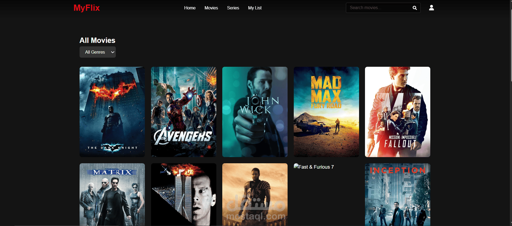Open the Series nav link

pos(233,8)
